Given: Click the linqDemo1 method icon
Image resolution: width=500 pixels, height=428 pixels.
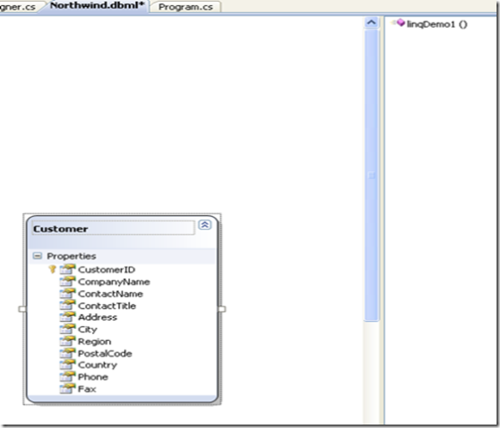Looking at the screenshot, I should click(399, 23).
